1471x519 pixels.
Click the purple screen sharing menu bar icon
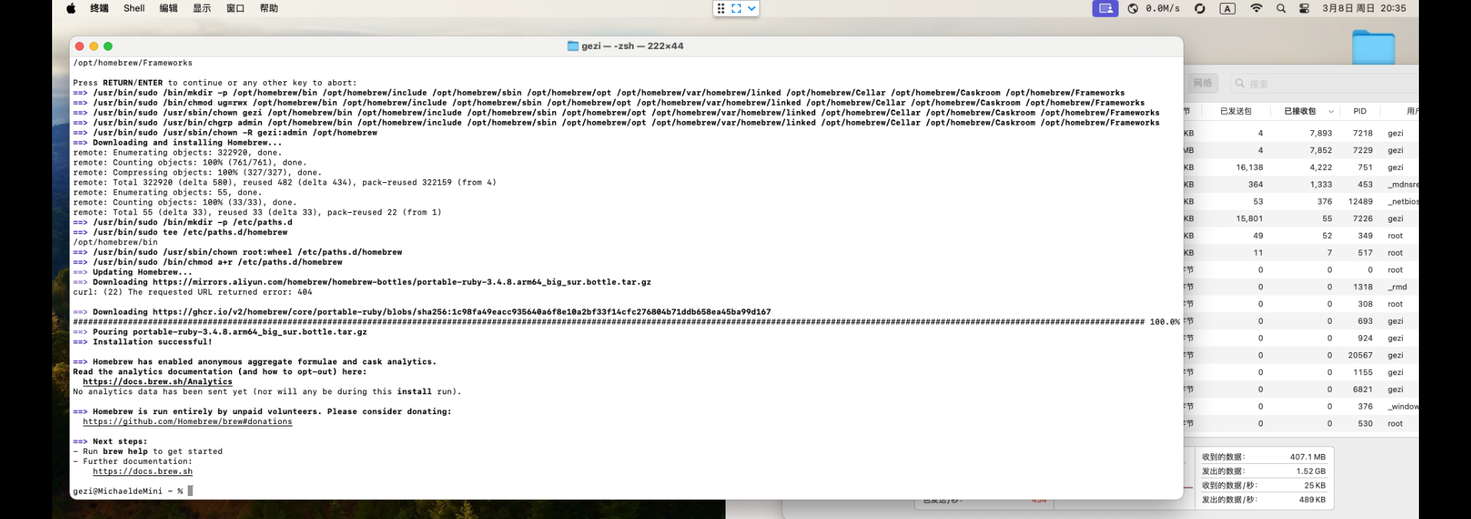(1106, 8)
